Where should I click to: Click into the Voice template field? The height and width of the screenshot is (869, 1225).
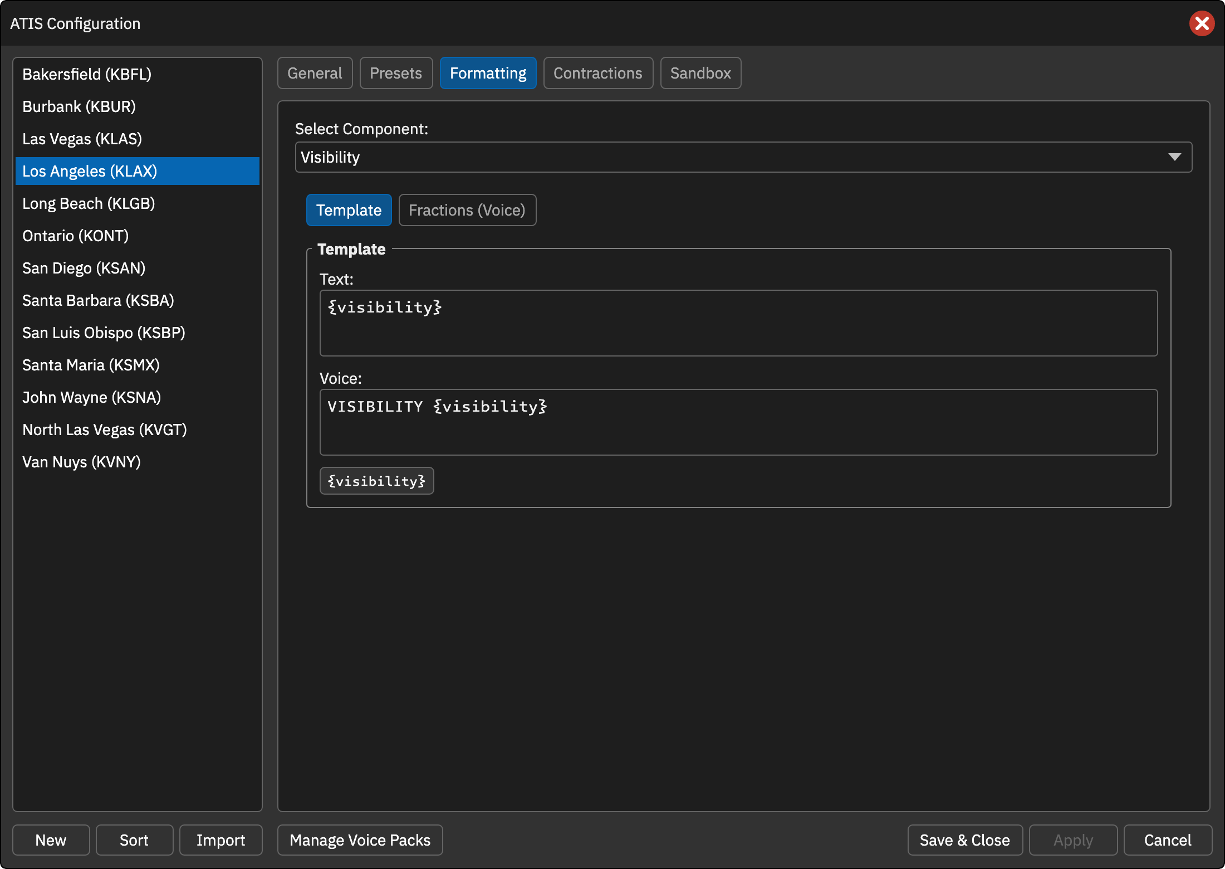coord(738,422)
